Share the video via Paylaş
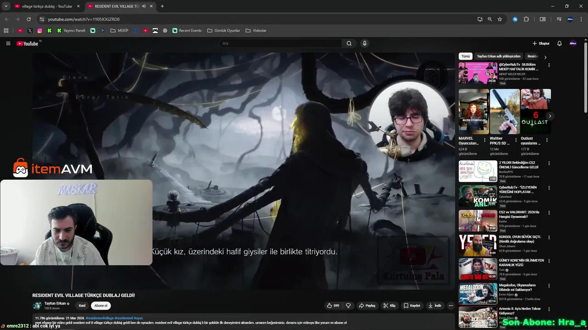This screenshot has width=588, height=330. pyautogui.click(x=367, y=306)
